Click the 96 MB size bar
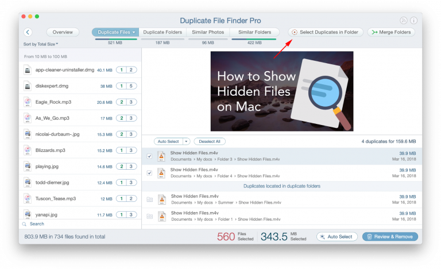 (x=208, y=40)
